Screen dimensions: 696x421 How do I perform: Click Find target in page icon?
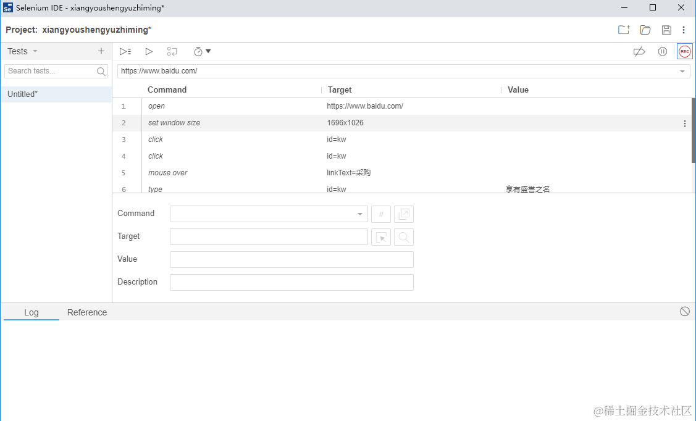click(x=404, y=237)
